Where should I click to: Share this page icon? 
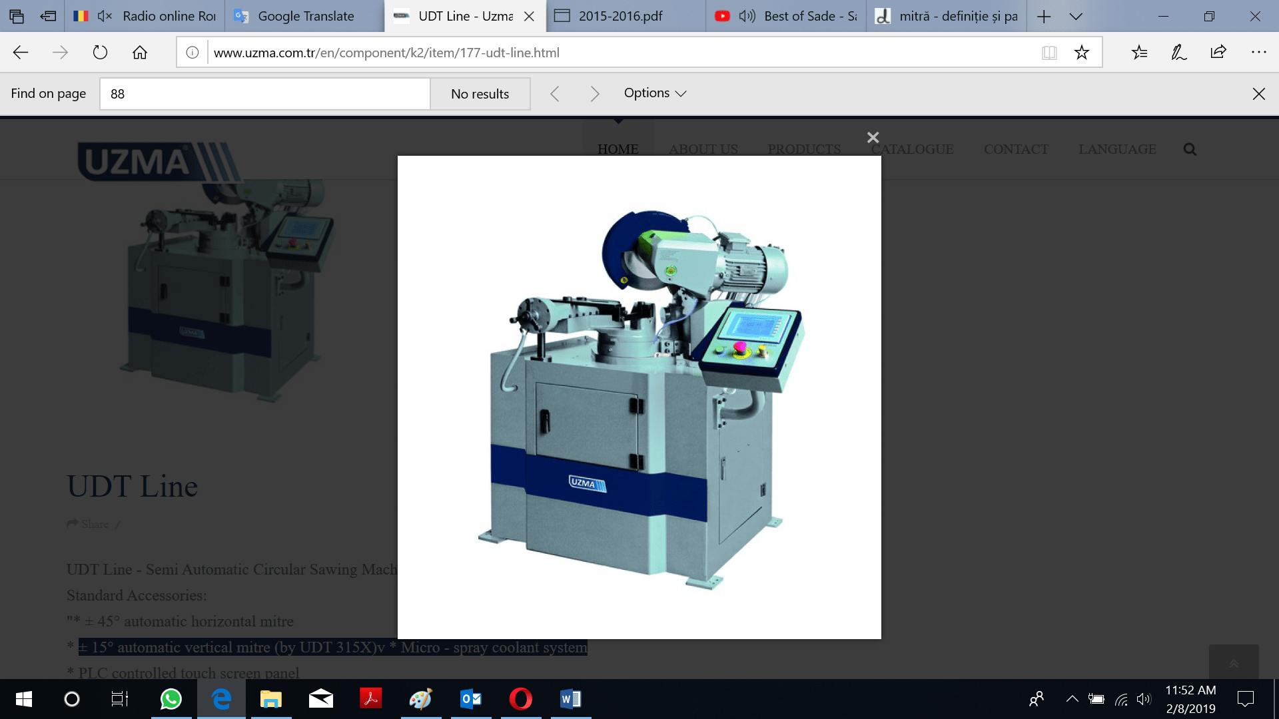[1218, 53]
